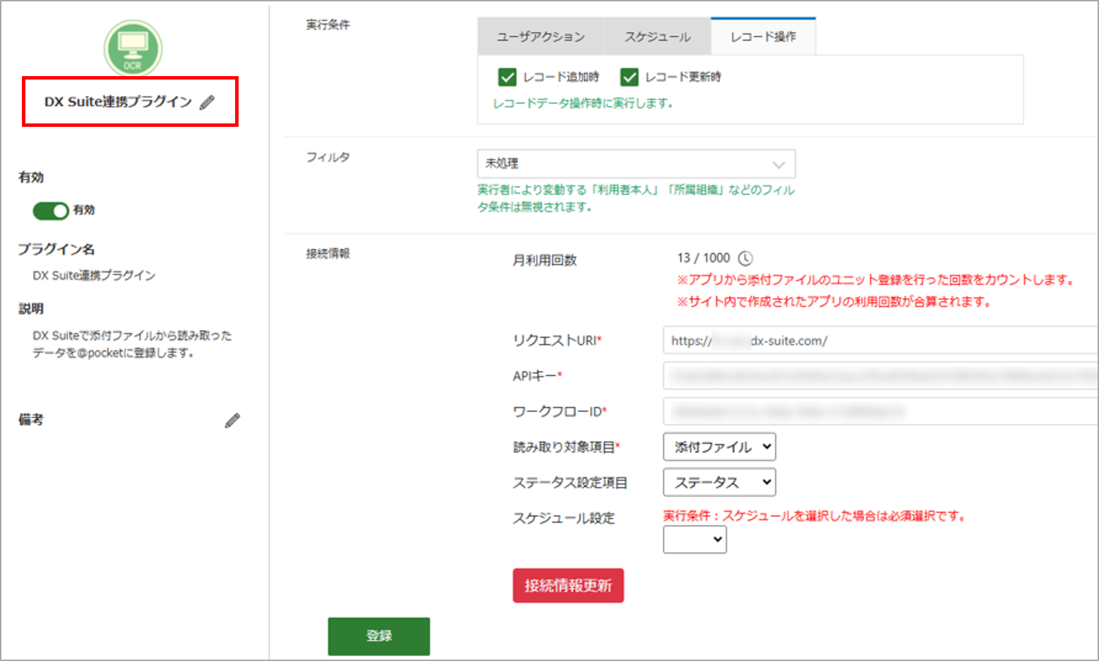Click the red 接続情報更新 button
Viewport: 1099px width, 661px height.
(568, 586)
